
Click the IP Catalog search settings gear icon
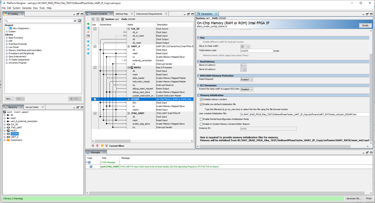tap(80, 21)
